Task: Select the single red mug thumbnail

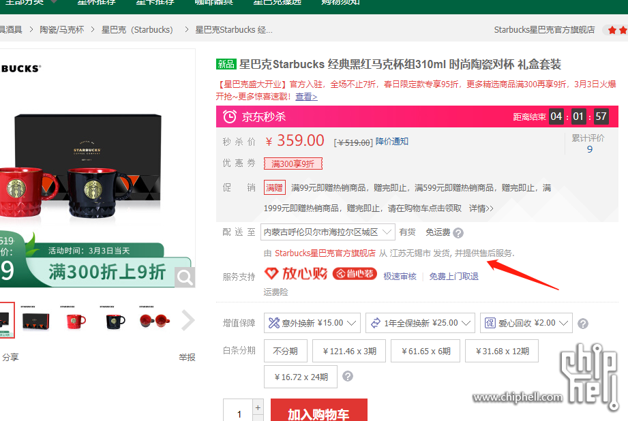Action: (76, 320)
